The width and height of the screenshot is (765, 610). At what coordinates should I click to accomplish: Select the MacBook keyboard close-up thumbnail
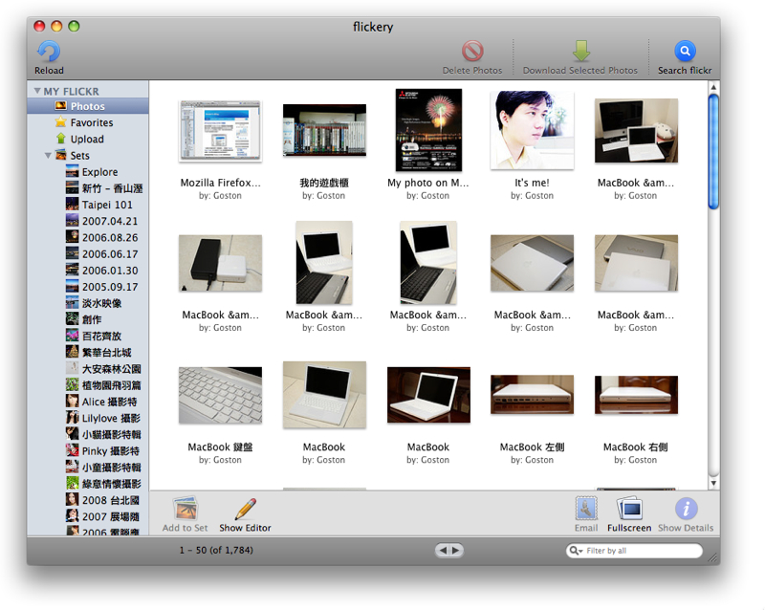coord(221,395)
